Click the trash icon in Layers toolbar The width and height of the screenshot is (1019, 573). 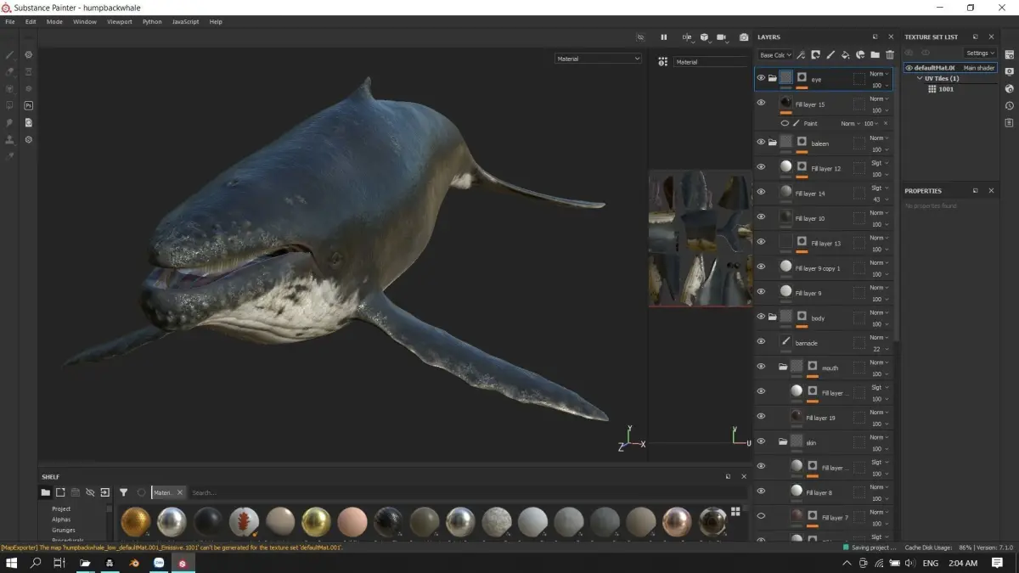click(889, 55)
